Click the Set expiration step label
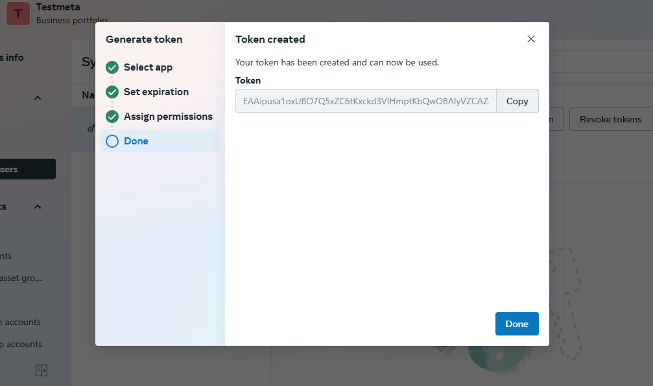The image size is (653, 386). click(156, 91)
